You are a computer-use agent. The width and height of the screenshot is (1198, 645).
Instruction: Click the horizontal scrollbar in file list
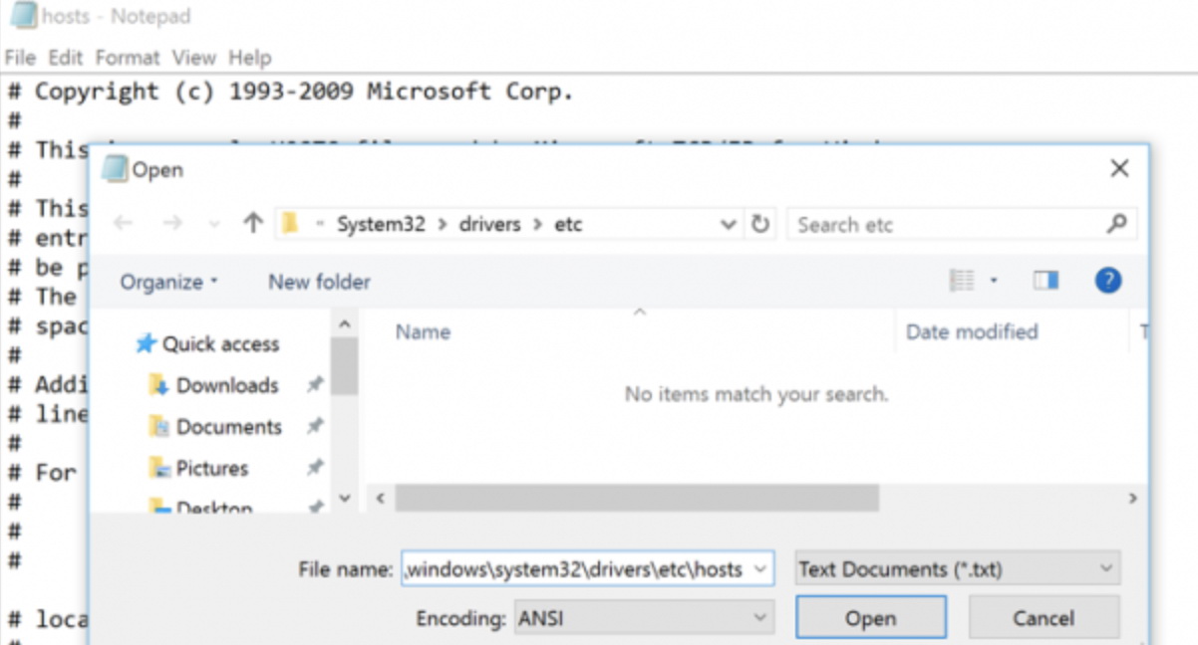click(636, 498)
